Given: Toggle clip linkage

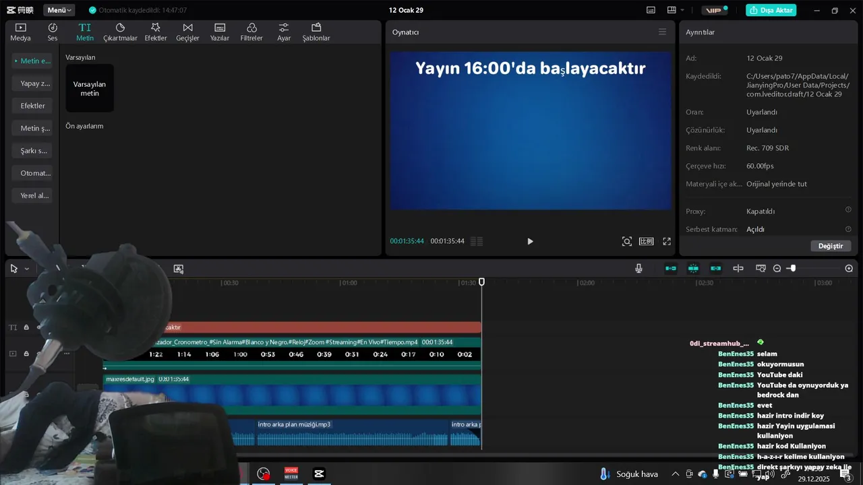Looking at the screenshot, I should (x=716, y=268).
